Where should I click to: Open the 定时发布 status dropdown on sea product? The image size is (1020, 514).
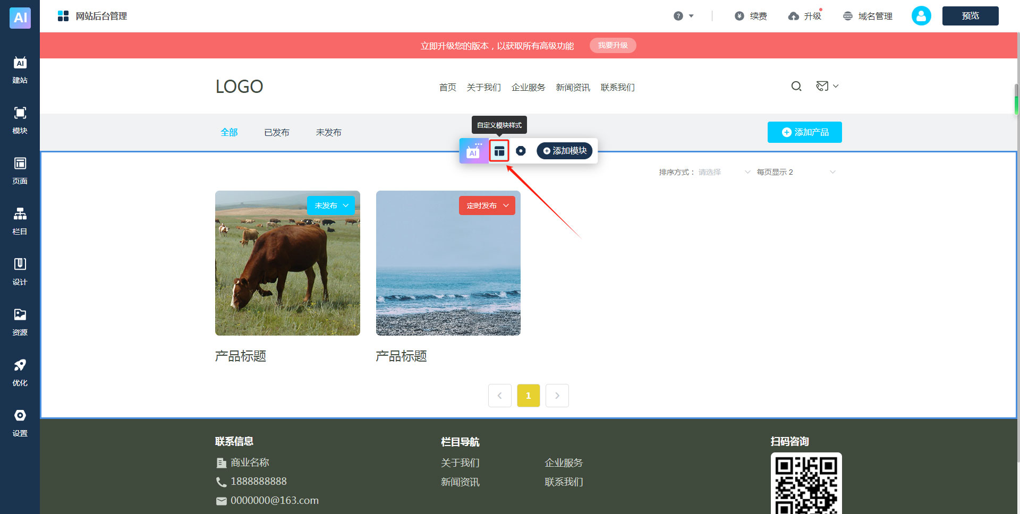click(487, 205)
